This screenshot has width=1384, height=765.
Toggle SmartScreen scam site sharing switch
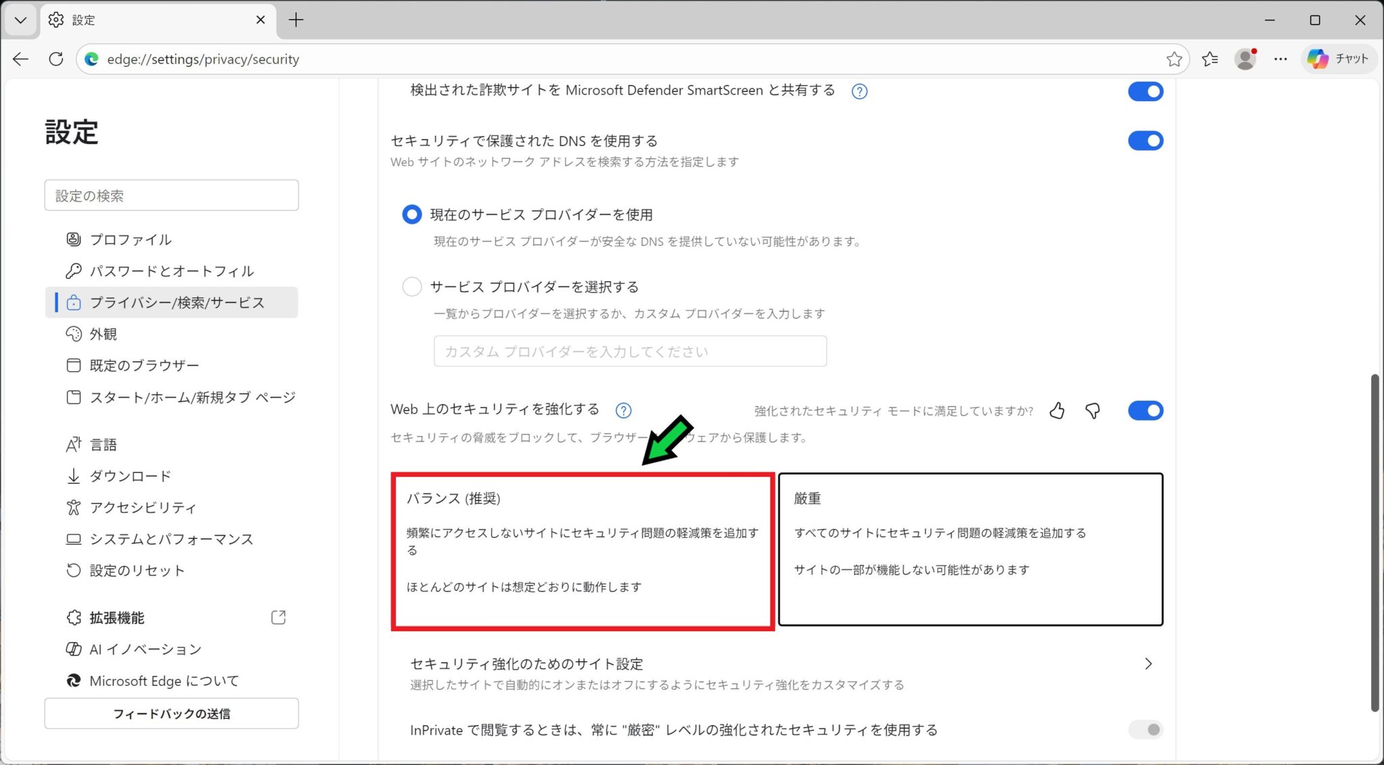point(1145,91)
